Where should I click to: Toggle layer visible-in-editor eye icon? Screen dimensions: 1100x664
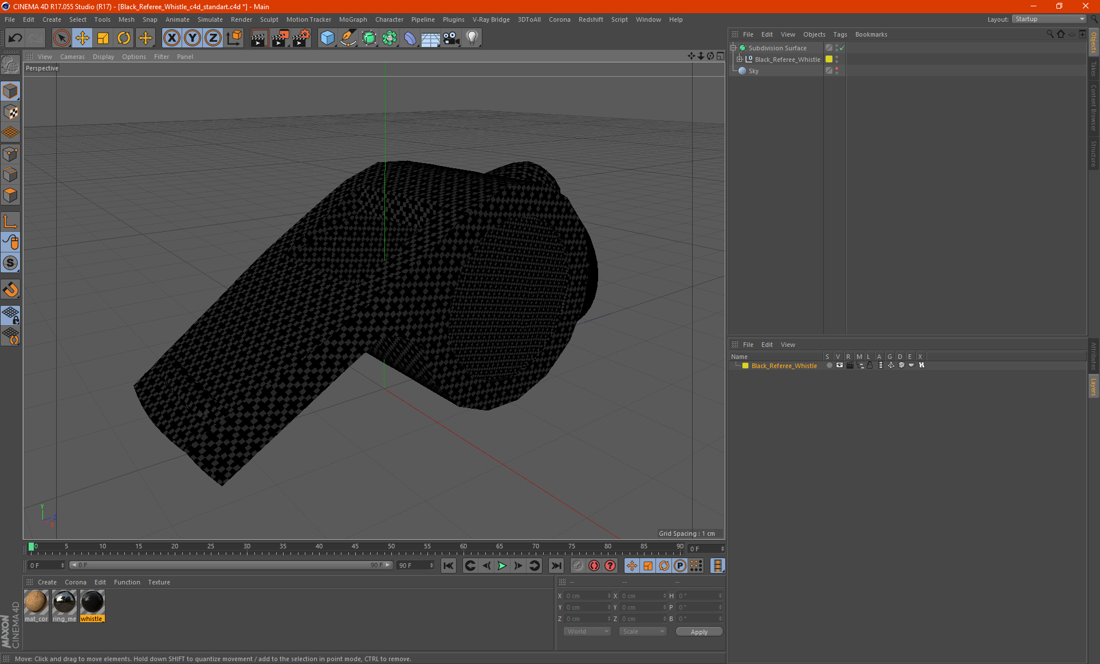pos(839,365)
